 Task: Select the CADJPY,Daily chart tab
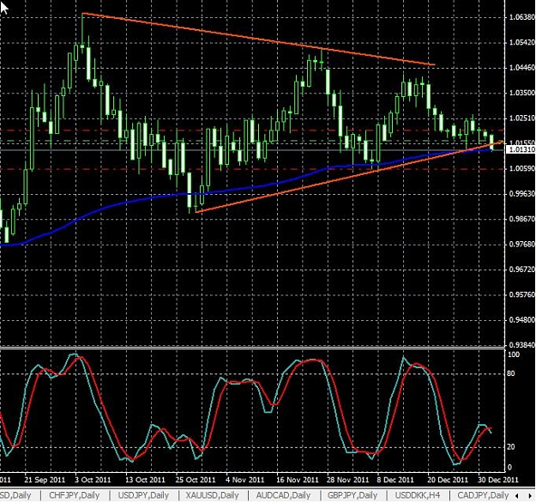pyautogui.click(x=483, y=495)
